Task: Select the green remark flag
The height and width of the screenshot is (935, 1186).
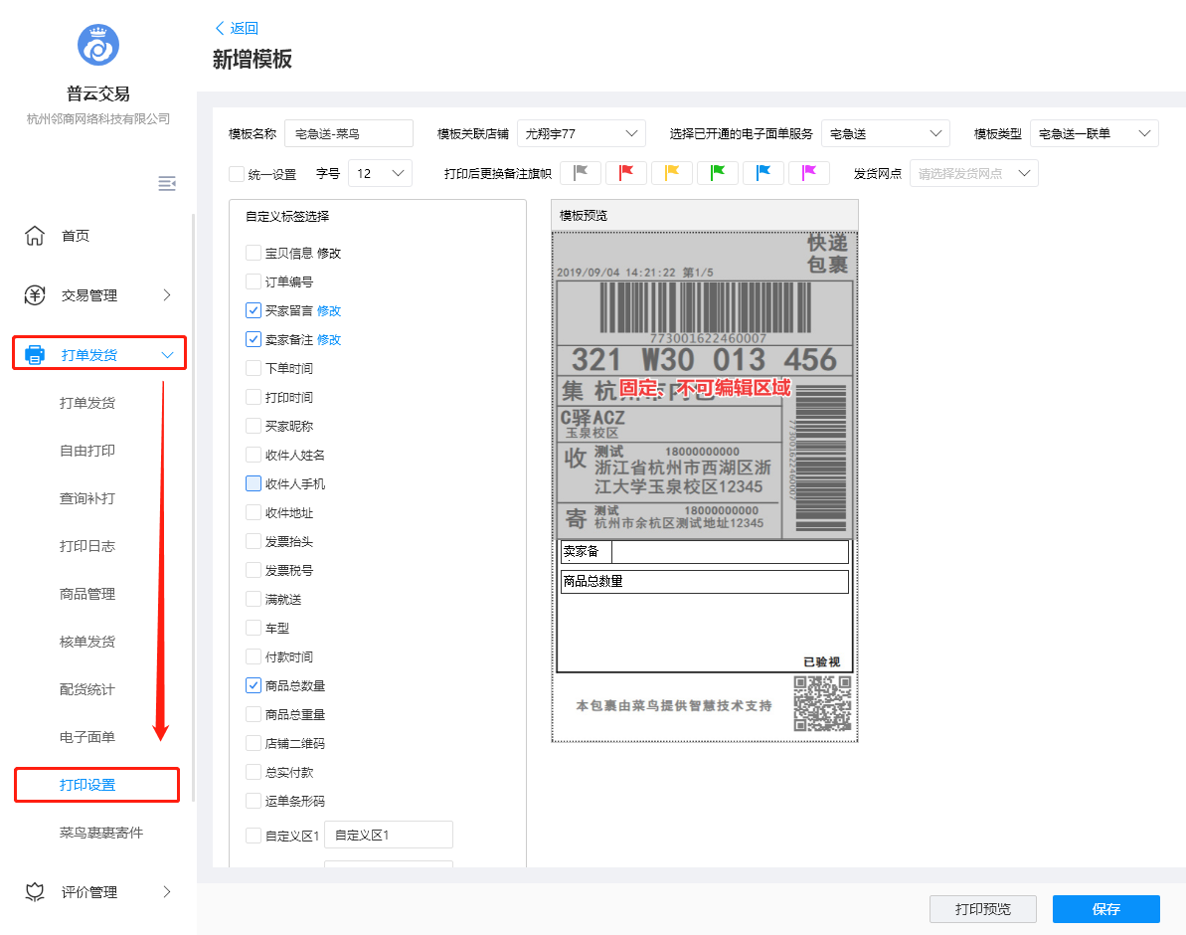Action: (x=717, y=173)
